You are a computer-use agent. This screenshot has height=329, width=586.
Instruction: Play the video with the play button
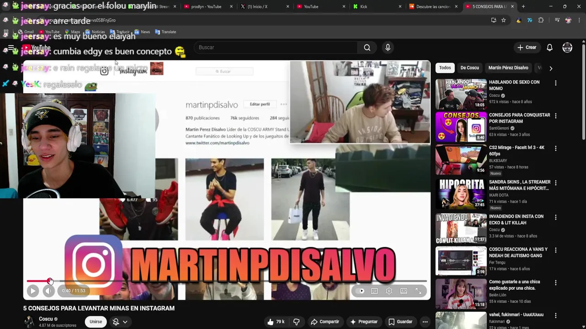(33, 291)
